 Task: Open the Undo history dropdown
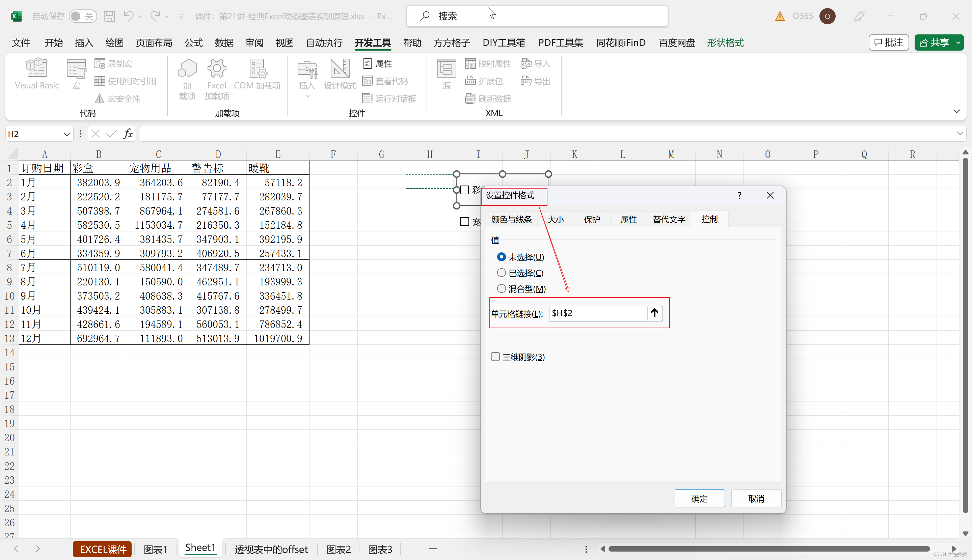point(140,16)
